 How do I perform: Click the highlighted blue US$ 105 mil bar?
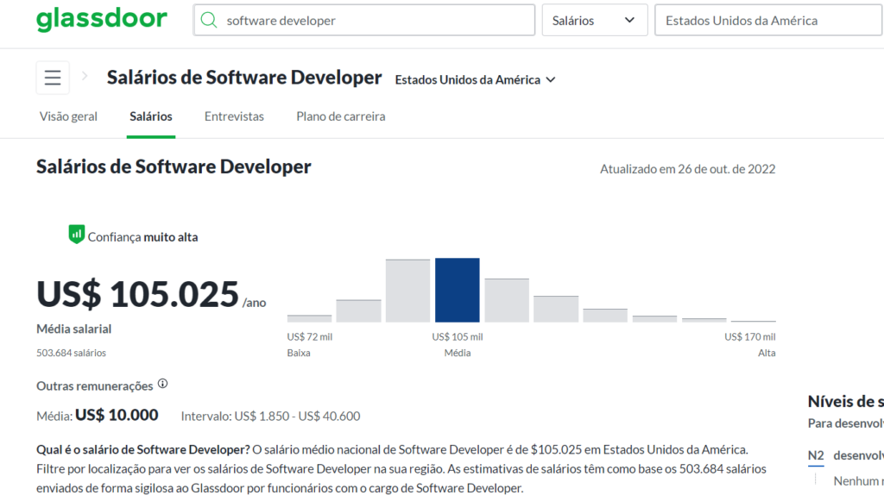point(458,290)
